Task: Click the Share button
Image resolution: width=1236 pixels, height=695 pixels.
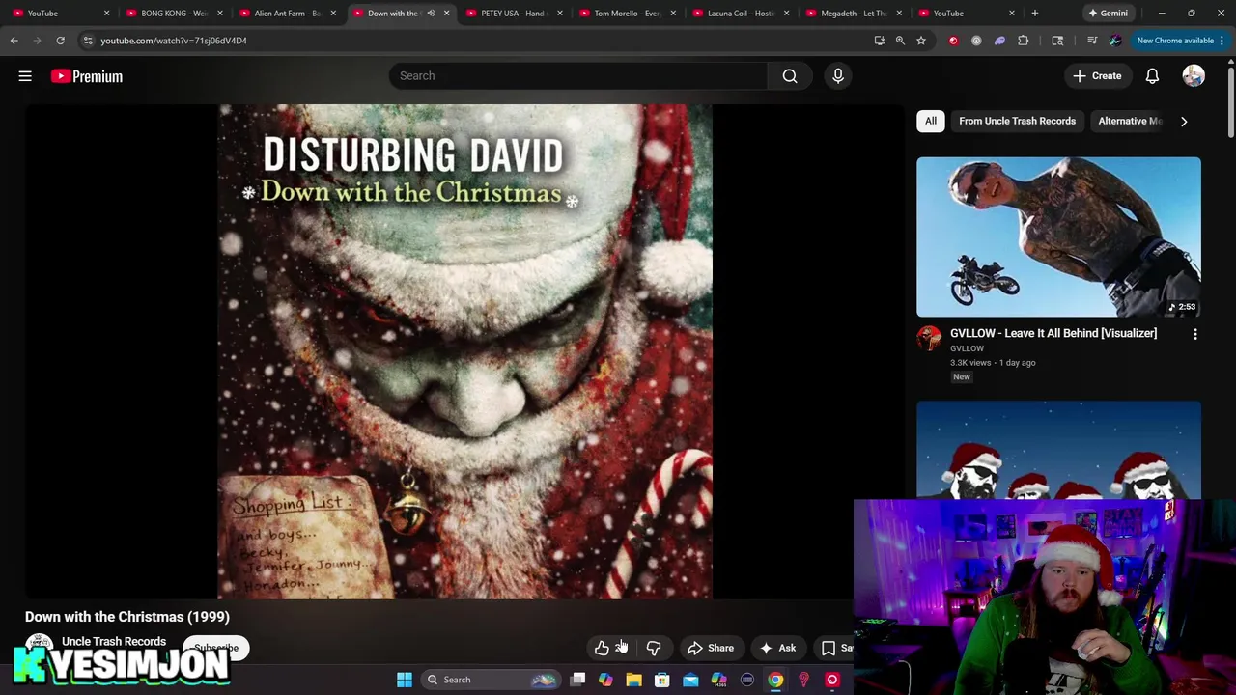Action: point(711,649)
